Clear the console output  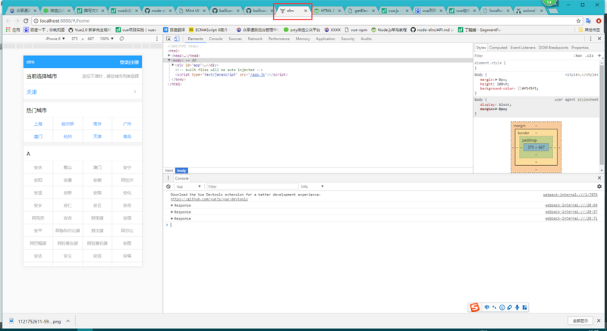click(x=168, y=186)
